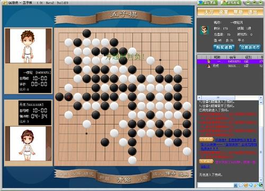Viewport: 265px width, 191px height.
Task: Click the top player's boy avatar
Action: click(28, 46)
